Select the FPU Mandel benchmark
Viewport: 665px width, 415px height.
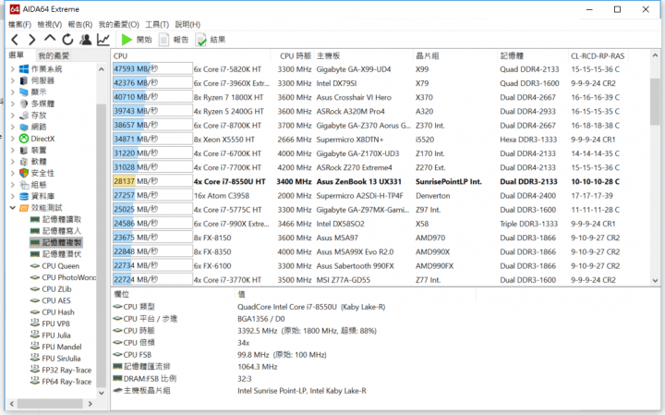coord(62,347)
